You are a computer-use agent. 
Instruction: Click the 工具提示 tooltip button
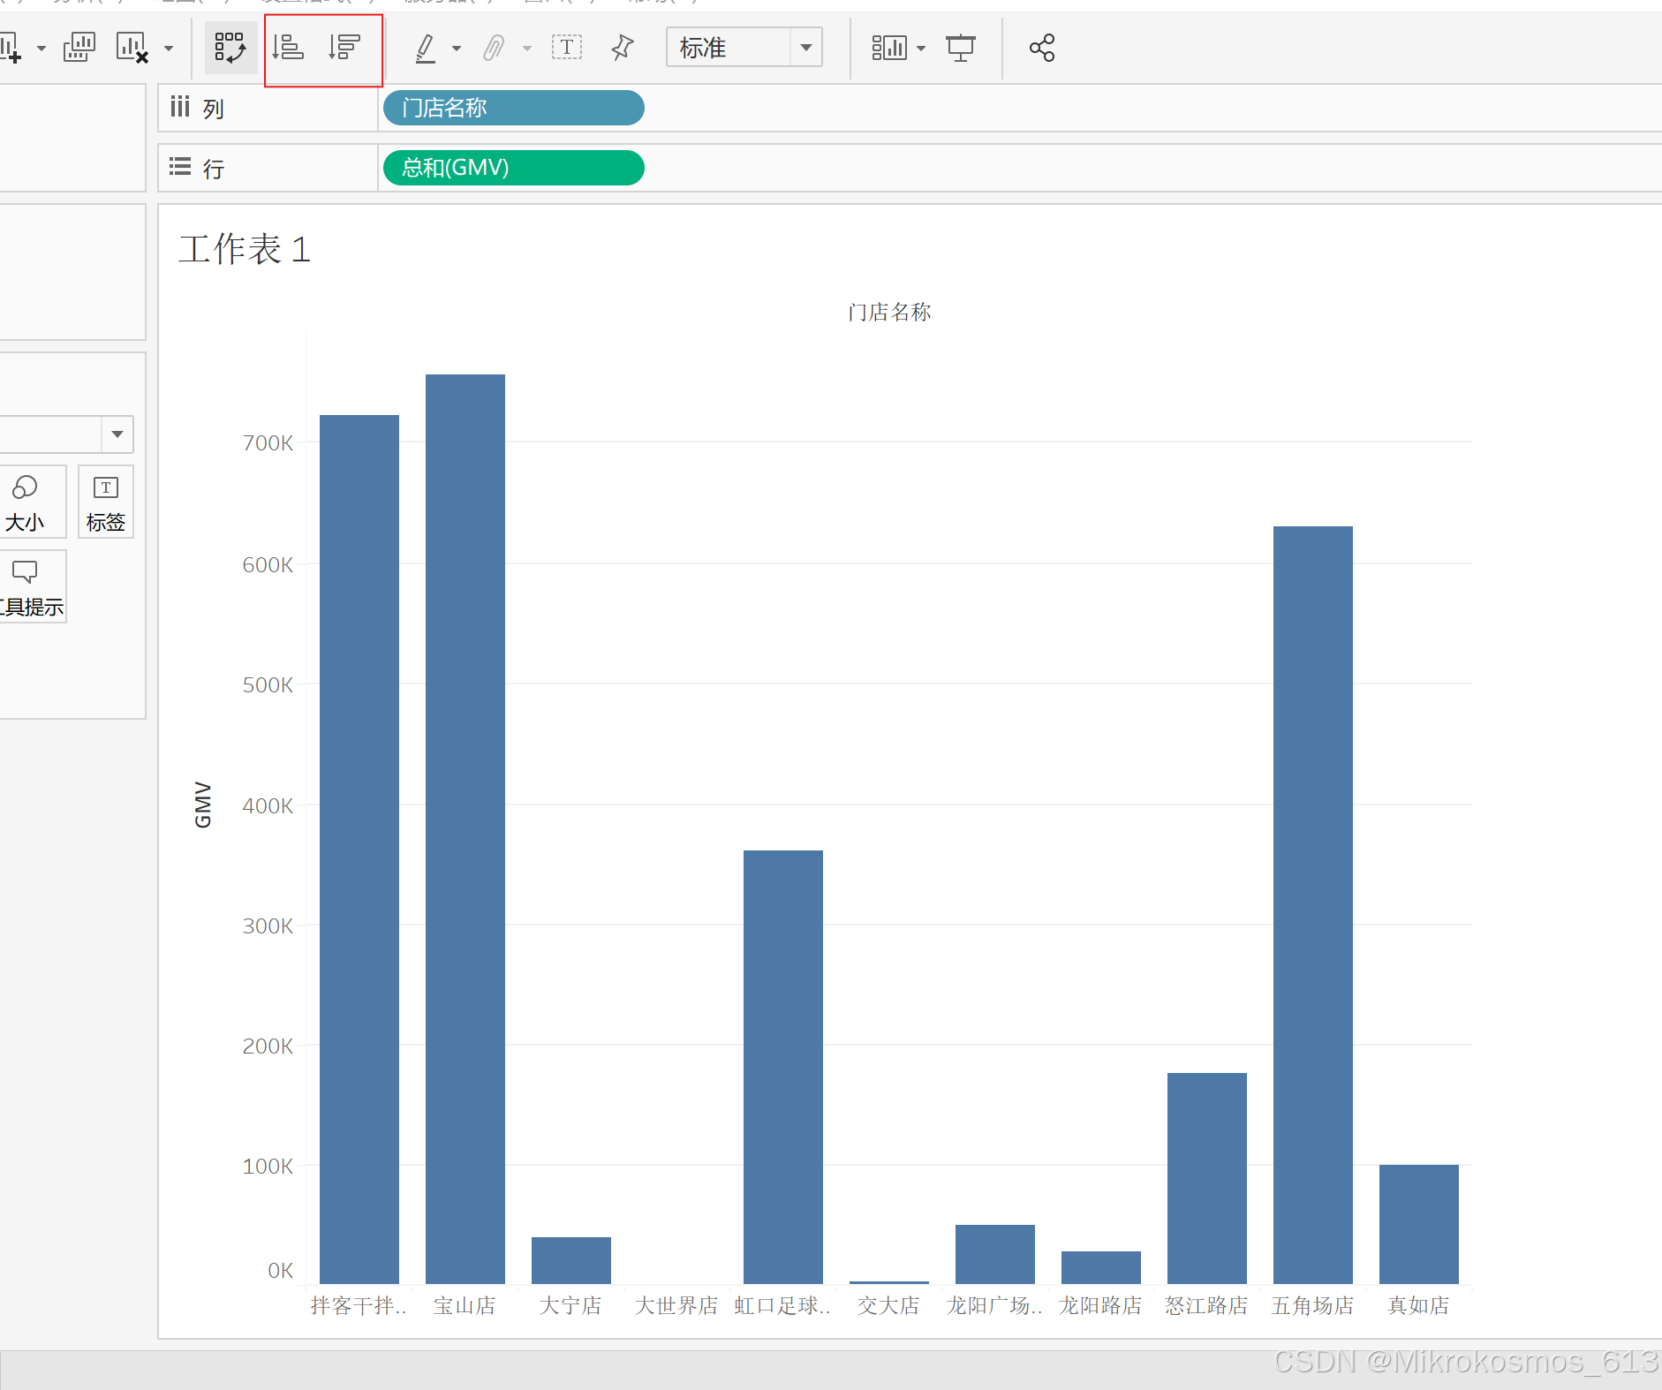[x=31, y=586]
